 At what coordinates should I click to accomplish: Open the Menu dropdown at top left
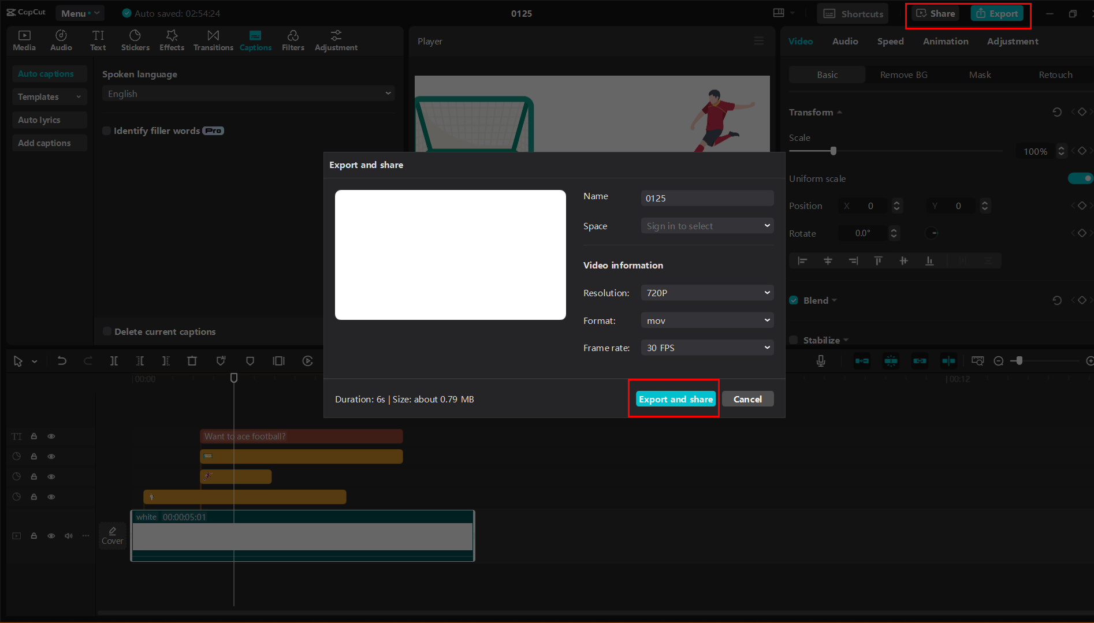[80, 13]
